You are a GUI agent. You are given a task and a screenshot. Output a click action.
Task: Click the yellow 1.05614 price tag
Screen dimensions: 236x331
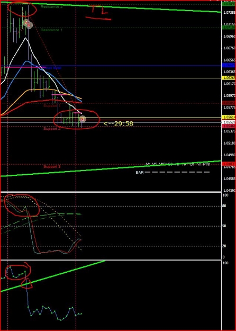(x=229, y=117)
